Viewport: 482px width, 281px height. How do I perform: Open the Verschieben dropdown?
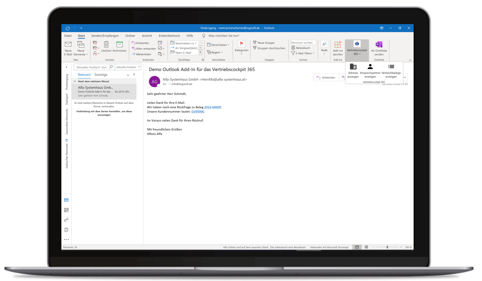219,45
